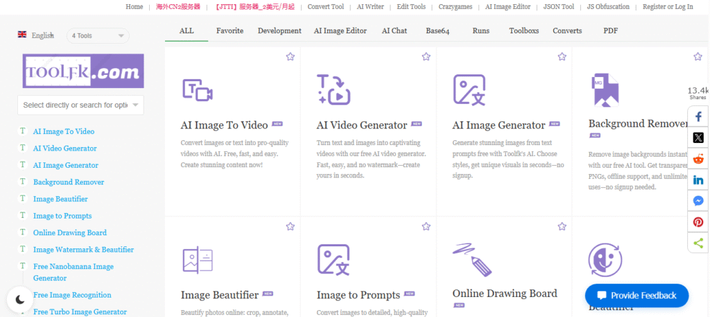The width and height of the screenshot is (710, 317).
Task: Click the Background Remover card icon
Action: (605, 90)
